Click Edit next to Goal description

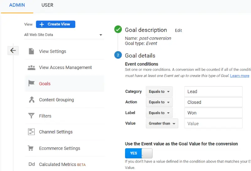pos(178,30)
